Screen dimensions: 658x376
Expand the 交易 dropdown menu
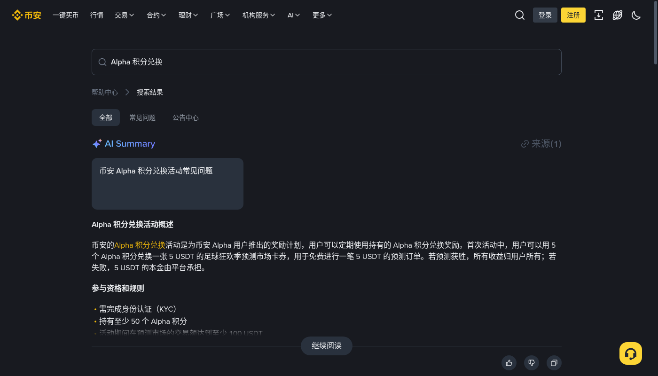pos(125,15)
